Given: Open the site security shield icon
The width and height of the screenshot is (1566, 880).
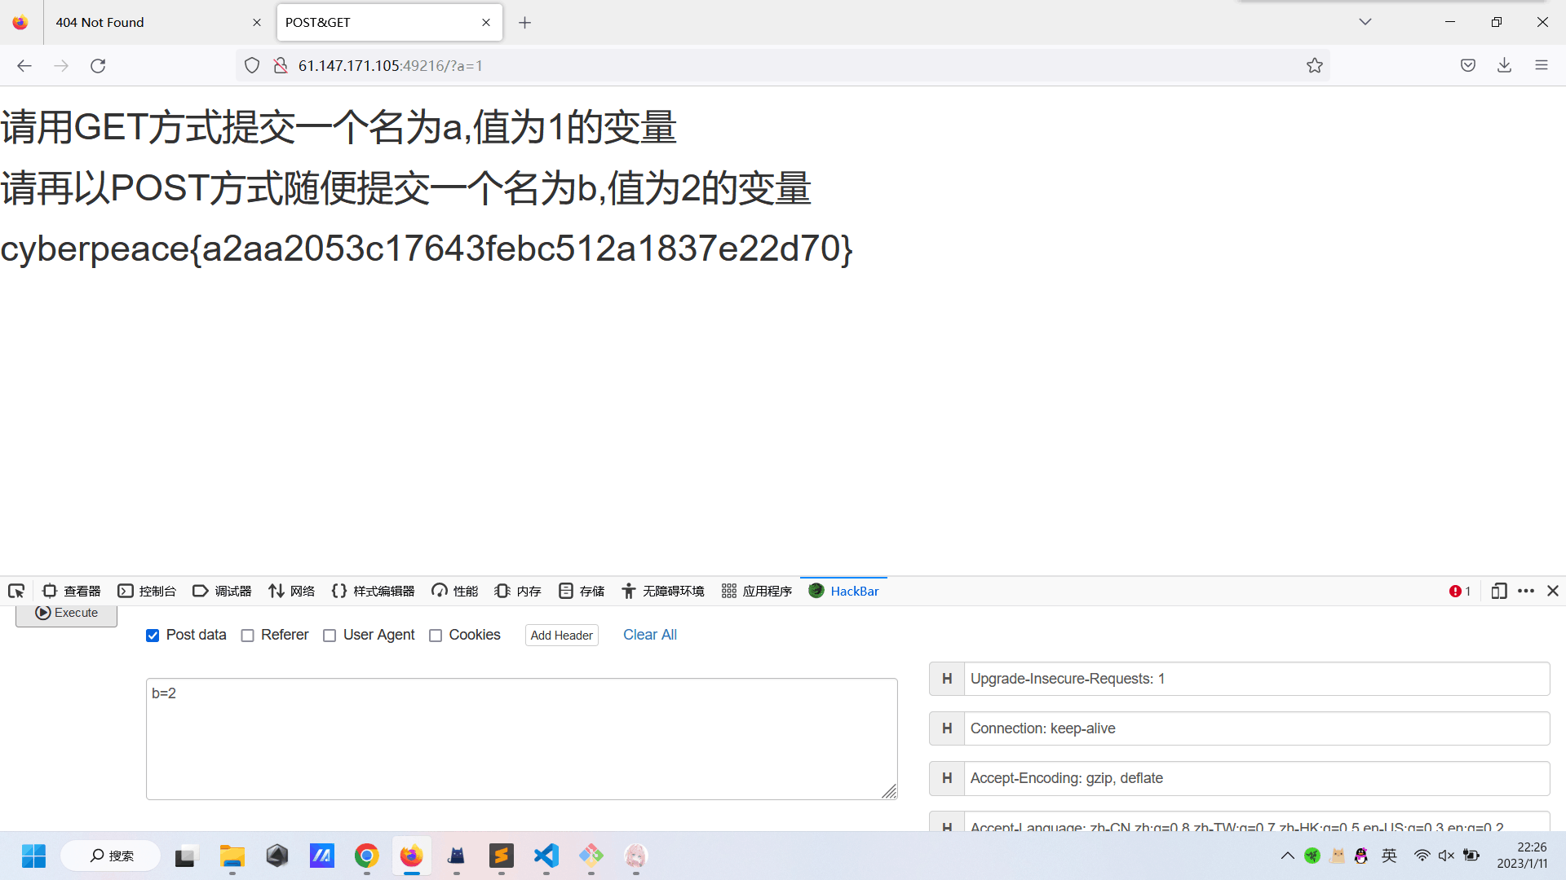Looking at the screenshot, I should point(252,66).
